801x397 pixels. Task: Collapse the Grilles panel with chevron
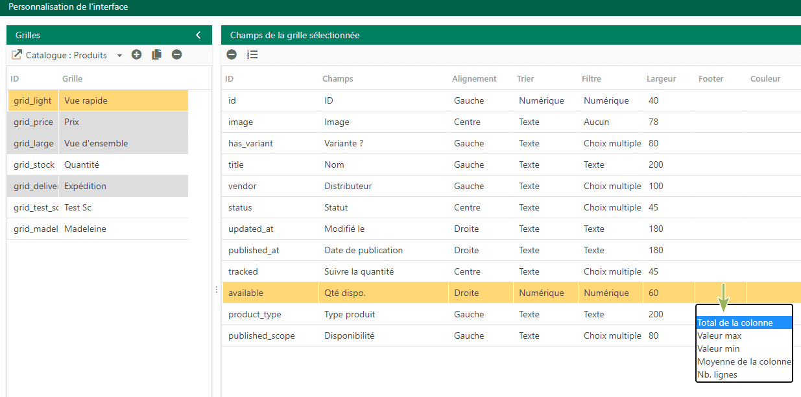tap(198, 35)
